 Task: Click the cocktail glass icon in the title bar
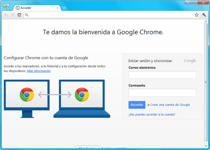7,7
